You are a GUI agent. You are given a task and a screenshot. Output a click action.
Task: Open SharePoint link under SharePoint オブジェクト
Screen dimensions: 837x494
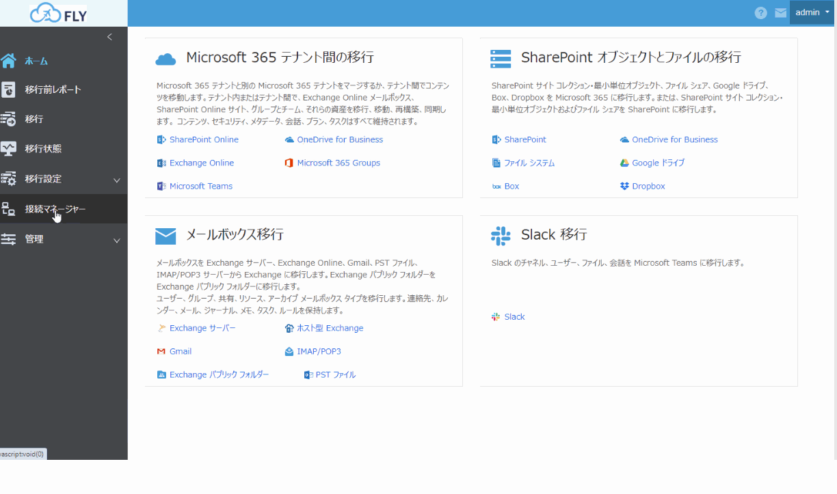coord(525,139)
